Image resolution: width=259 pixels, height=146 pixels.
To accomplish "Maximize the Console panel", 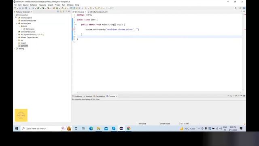I will coord(244,96).
